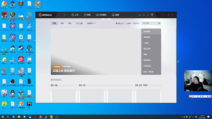This screenshot has height=119, width=212.
Task: Select the NetEase Cloud Music desktop shortcut
Action: coord(21,60)
